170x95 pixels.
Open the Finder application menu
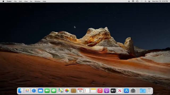coord(9,1)
